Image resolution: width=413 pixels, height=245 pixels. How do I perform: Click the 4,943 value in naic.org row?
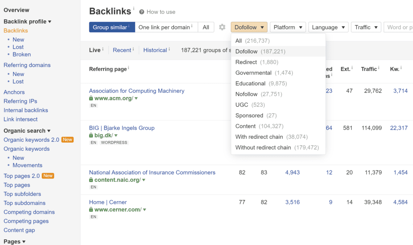coord(292,172)
